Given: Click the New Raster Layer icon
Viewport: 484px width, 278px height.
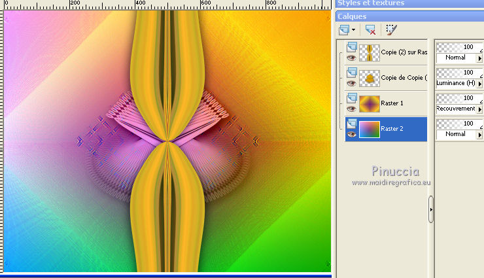Looking at the screenshot, I should pyautogui.click(x=343, y=30).
